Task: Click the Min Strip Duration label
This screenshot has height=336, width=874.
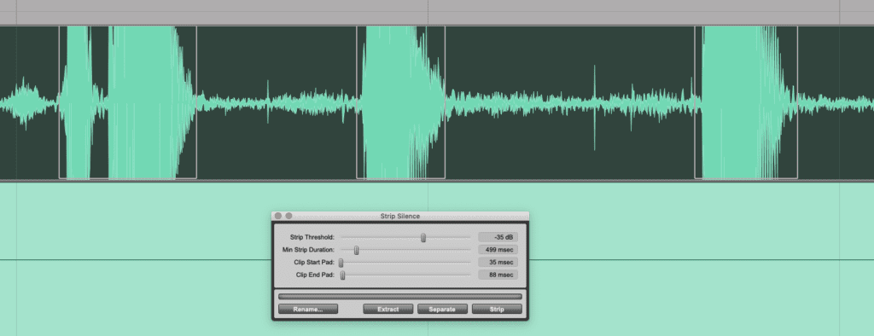Action: (309, 250)
